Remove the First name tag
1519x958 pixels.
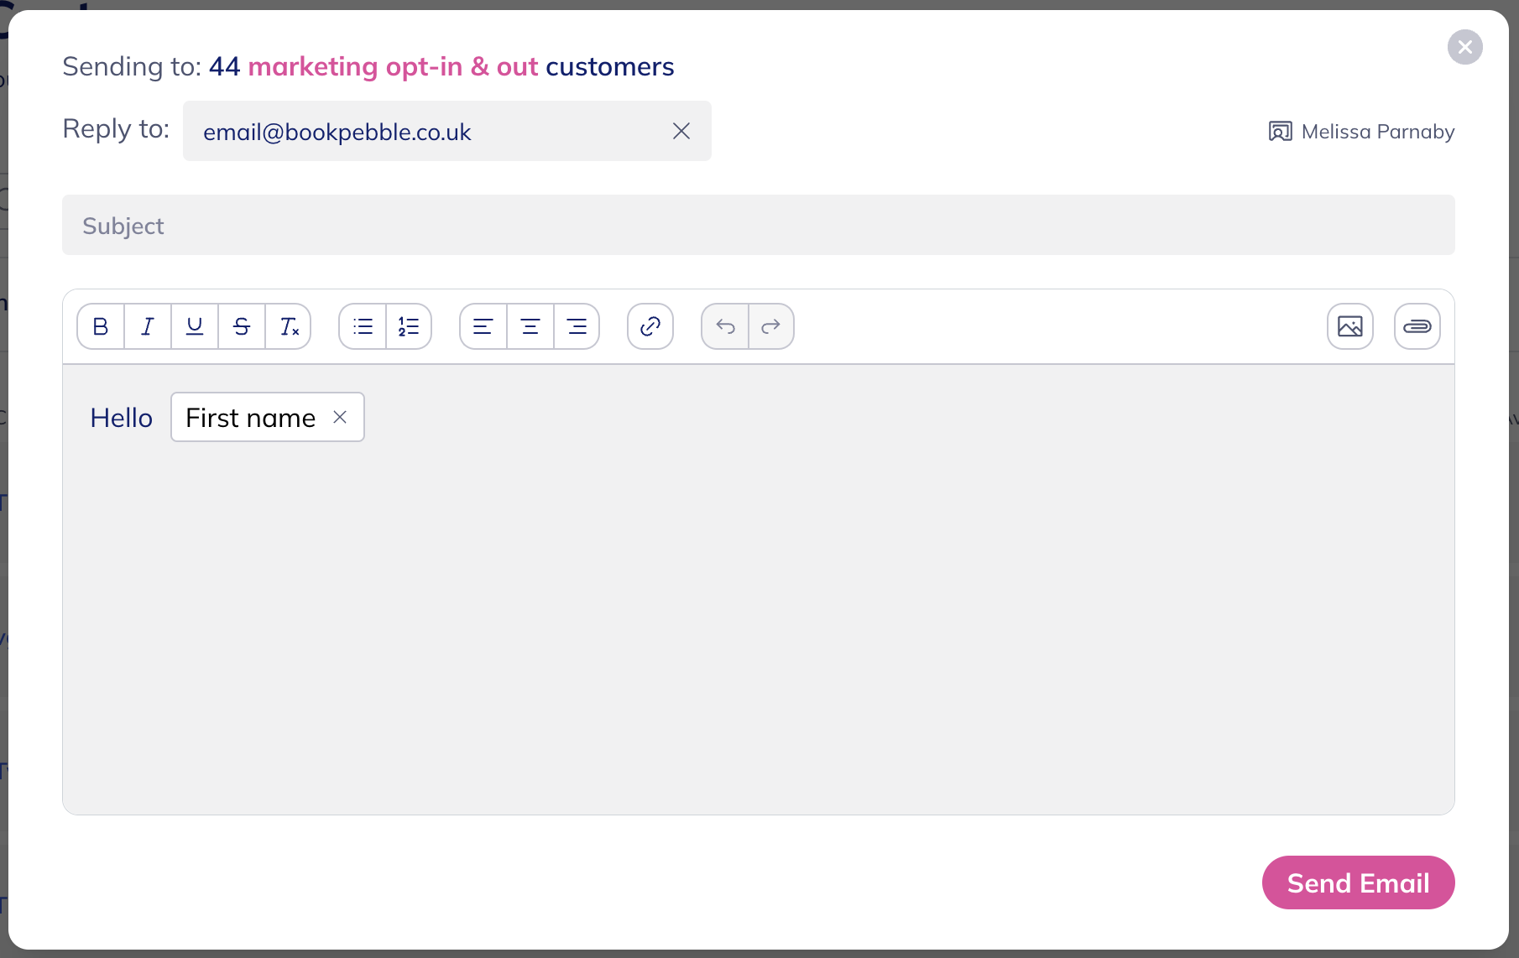point(340,417)
